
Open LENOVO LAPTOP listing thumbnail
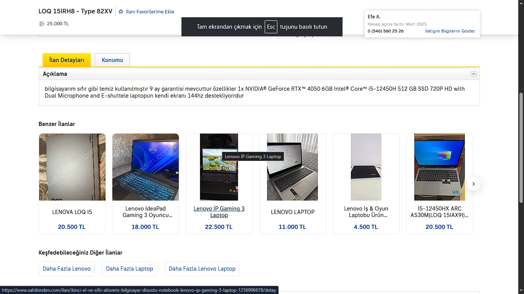[293, 167]
